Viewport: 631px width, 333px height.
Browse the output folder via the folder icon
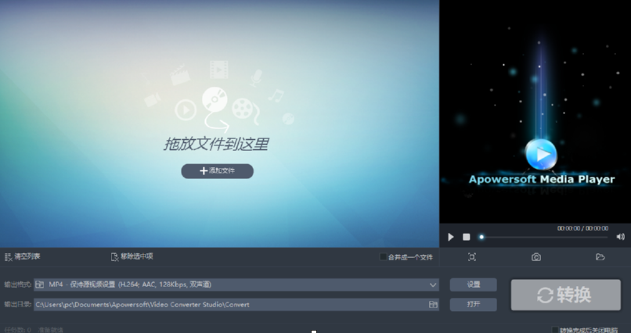pyautogui.click(x=433, y=305)
